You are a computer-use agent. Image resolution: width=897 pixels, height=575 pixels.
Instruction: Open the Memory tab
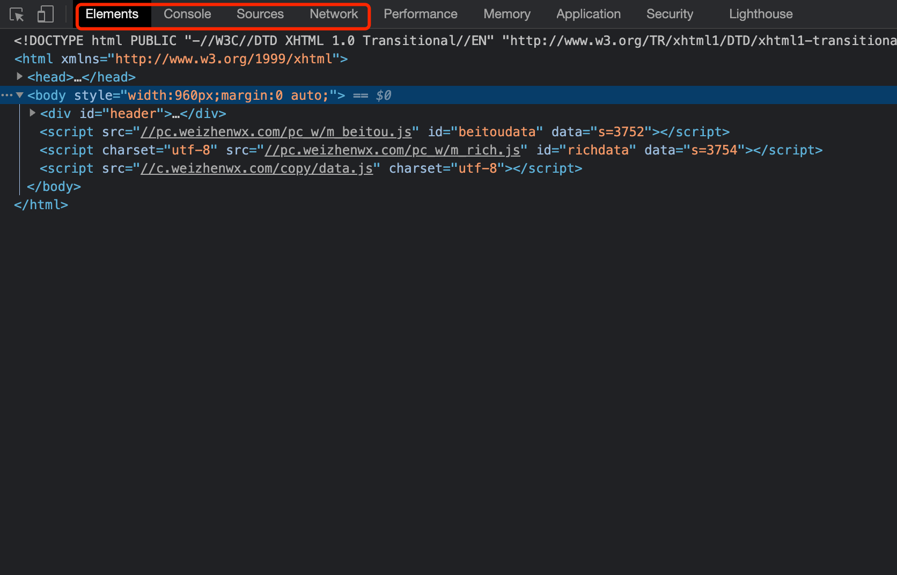click(x=507, y=14)
